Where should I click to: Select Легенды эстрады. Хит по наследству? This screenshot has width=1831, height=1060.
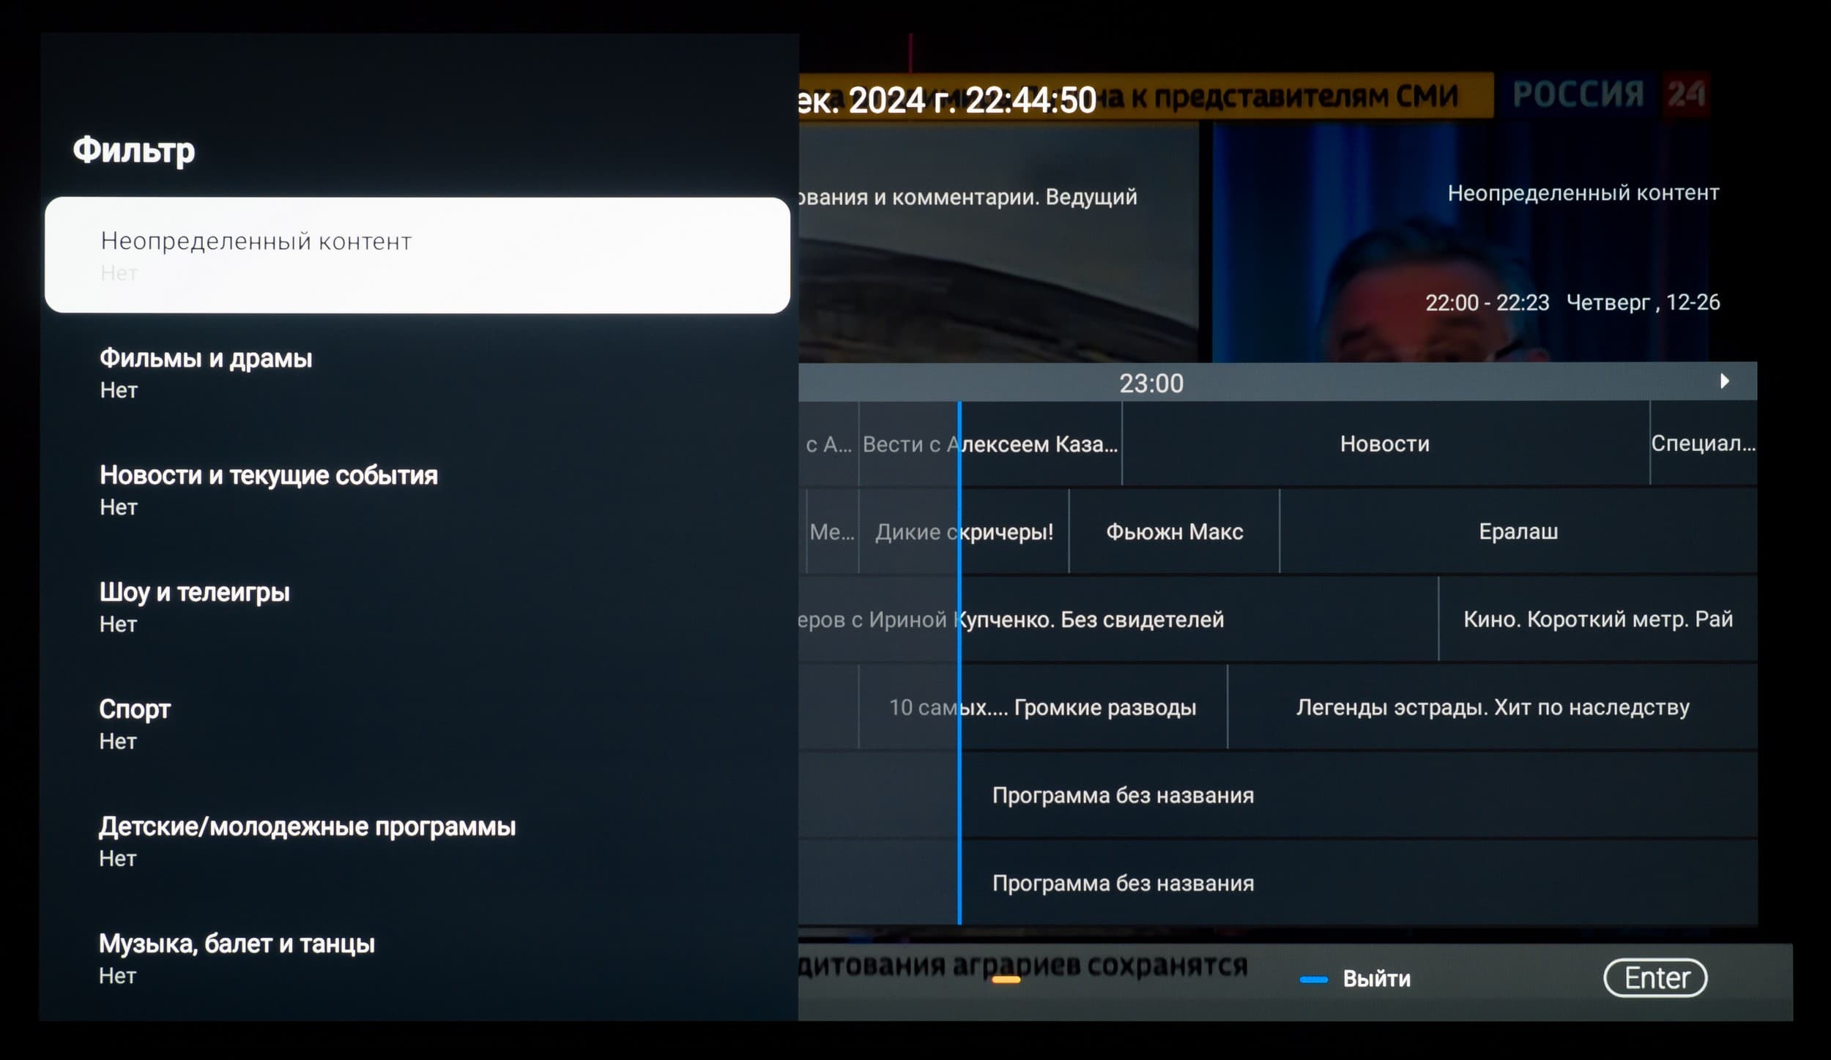point(1492,707)
